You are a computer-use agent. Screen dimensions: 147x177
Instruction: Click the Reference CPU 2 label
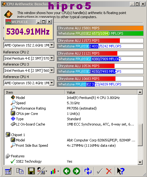click(x=16, y=52)
